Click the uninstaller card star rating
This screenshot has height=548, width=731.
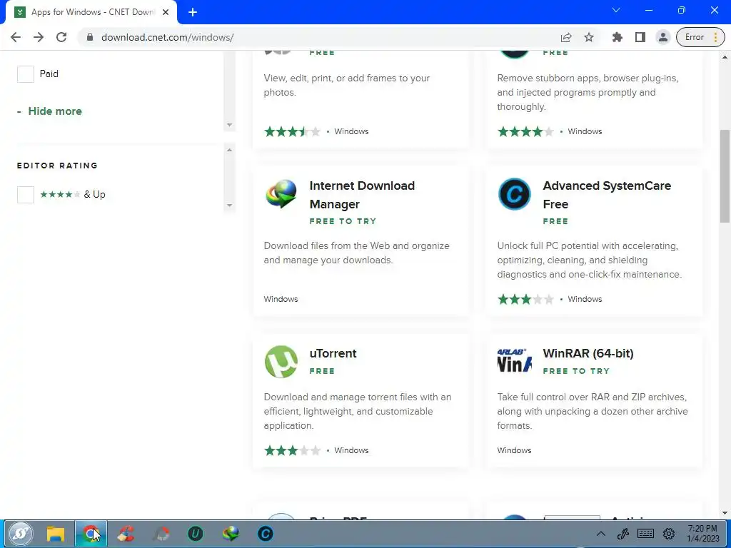tap(525, 131)
